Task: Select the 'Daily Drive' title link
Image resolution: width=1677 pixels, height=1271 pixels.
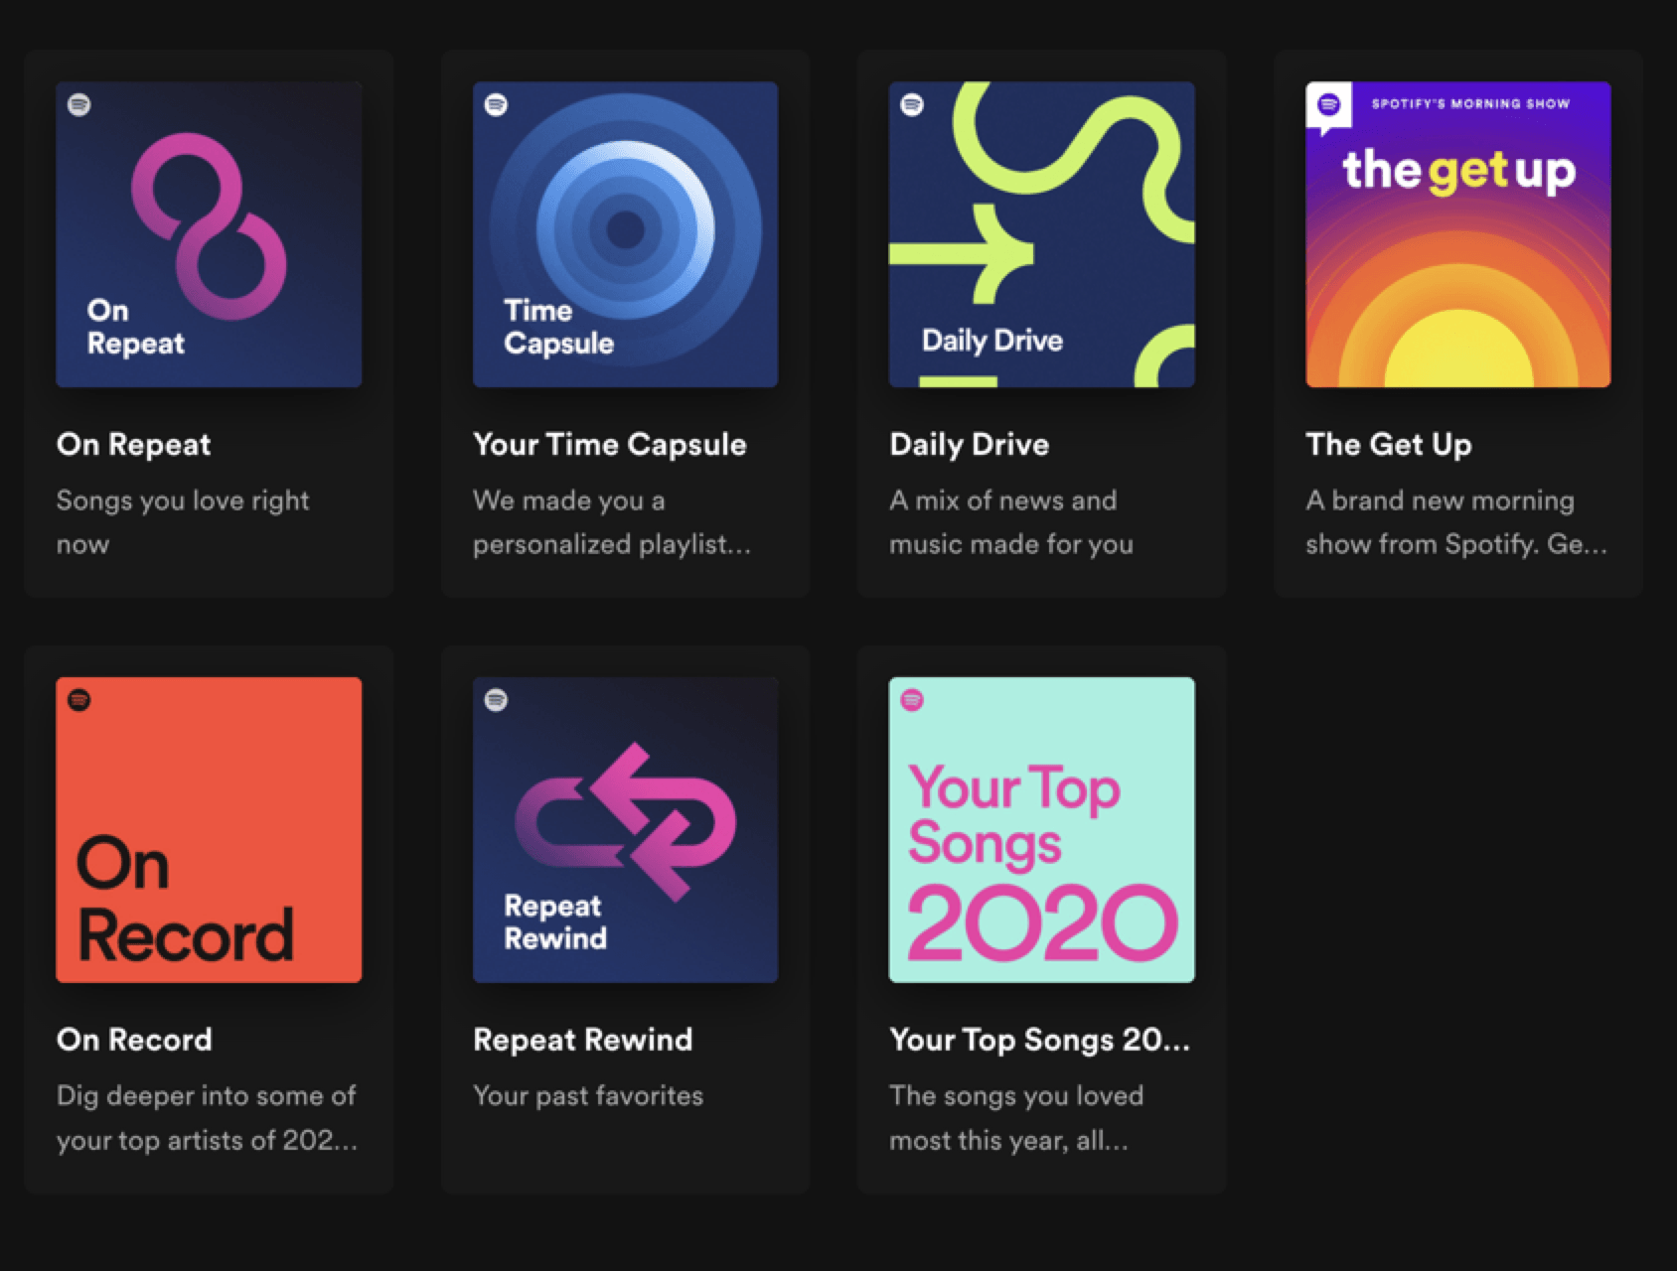Action: 969,444
